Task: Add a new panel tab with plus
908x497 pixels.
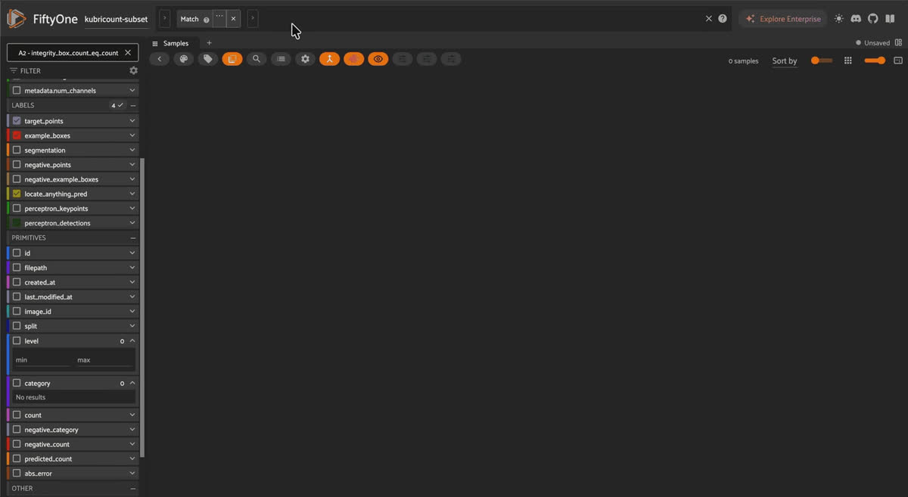Action: pos(210,43)
